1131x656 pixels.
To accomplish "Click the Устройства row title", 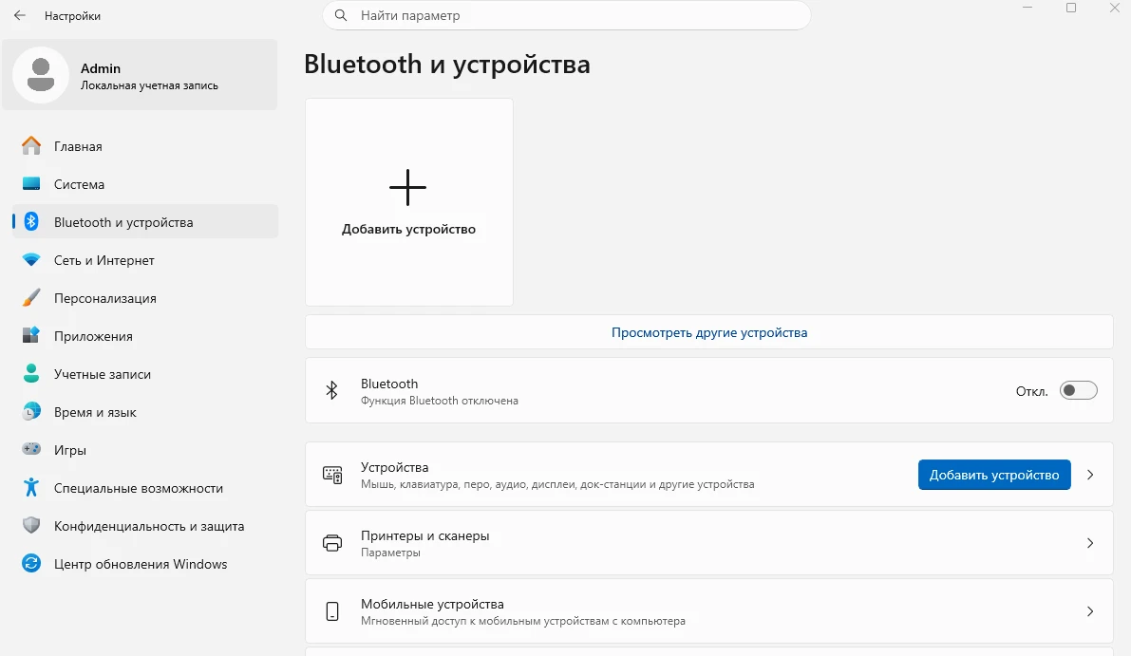I will 394,467.
